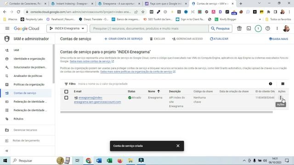This screenshot has height=165, width=294.
Task: Click the browser back arrow
Action: (5, 12)
